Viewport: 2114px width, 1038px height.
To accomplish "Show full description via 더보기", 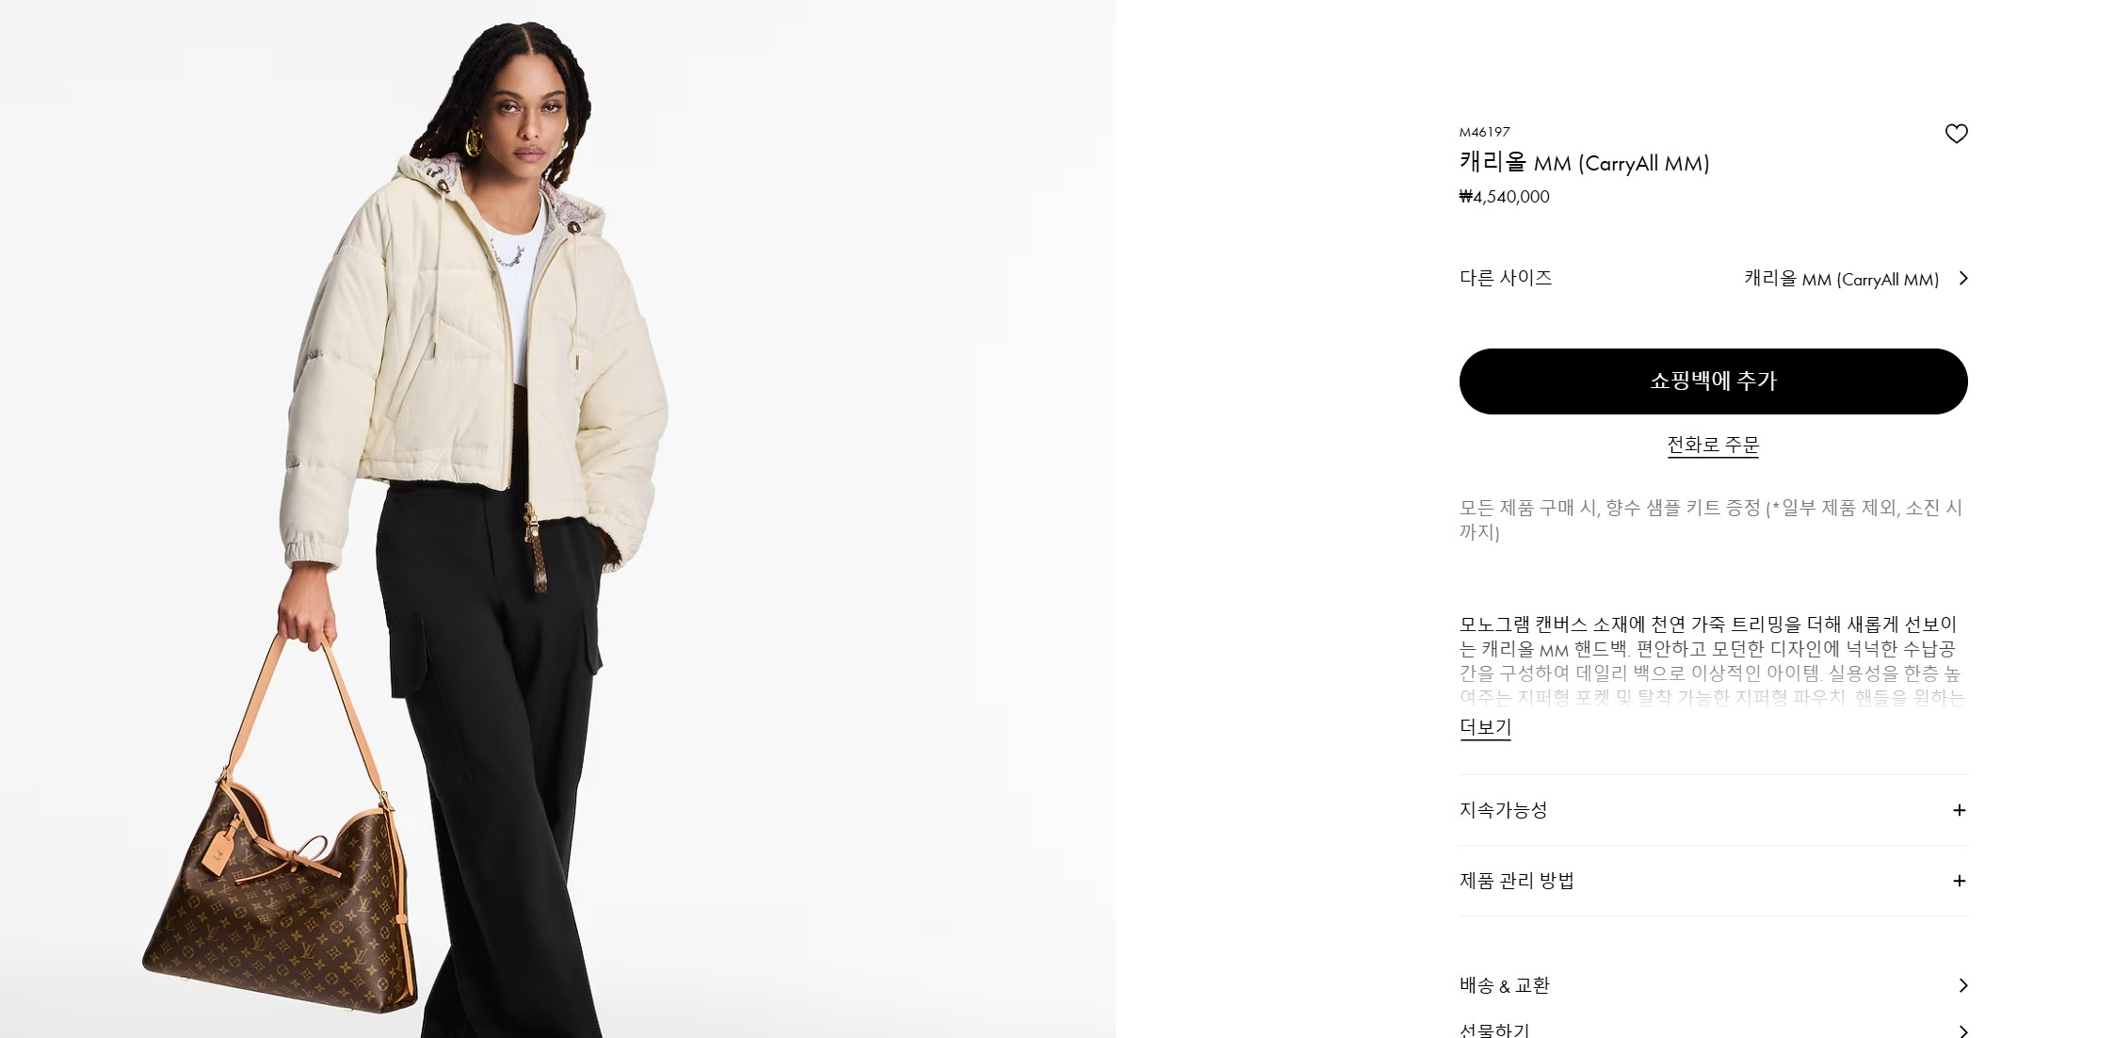I will click(1485, 727).
